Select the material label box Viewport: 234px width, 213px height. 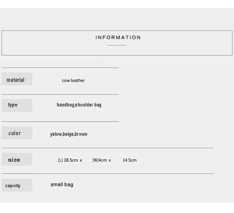click(x=17, y=79)
